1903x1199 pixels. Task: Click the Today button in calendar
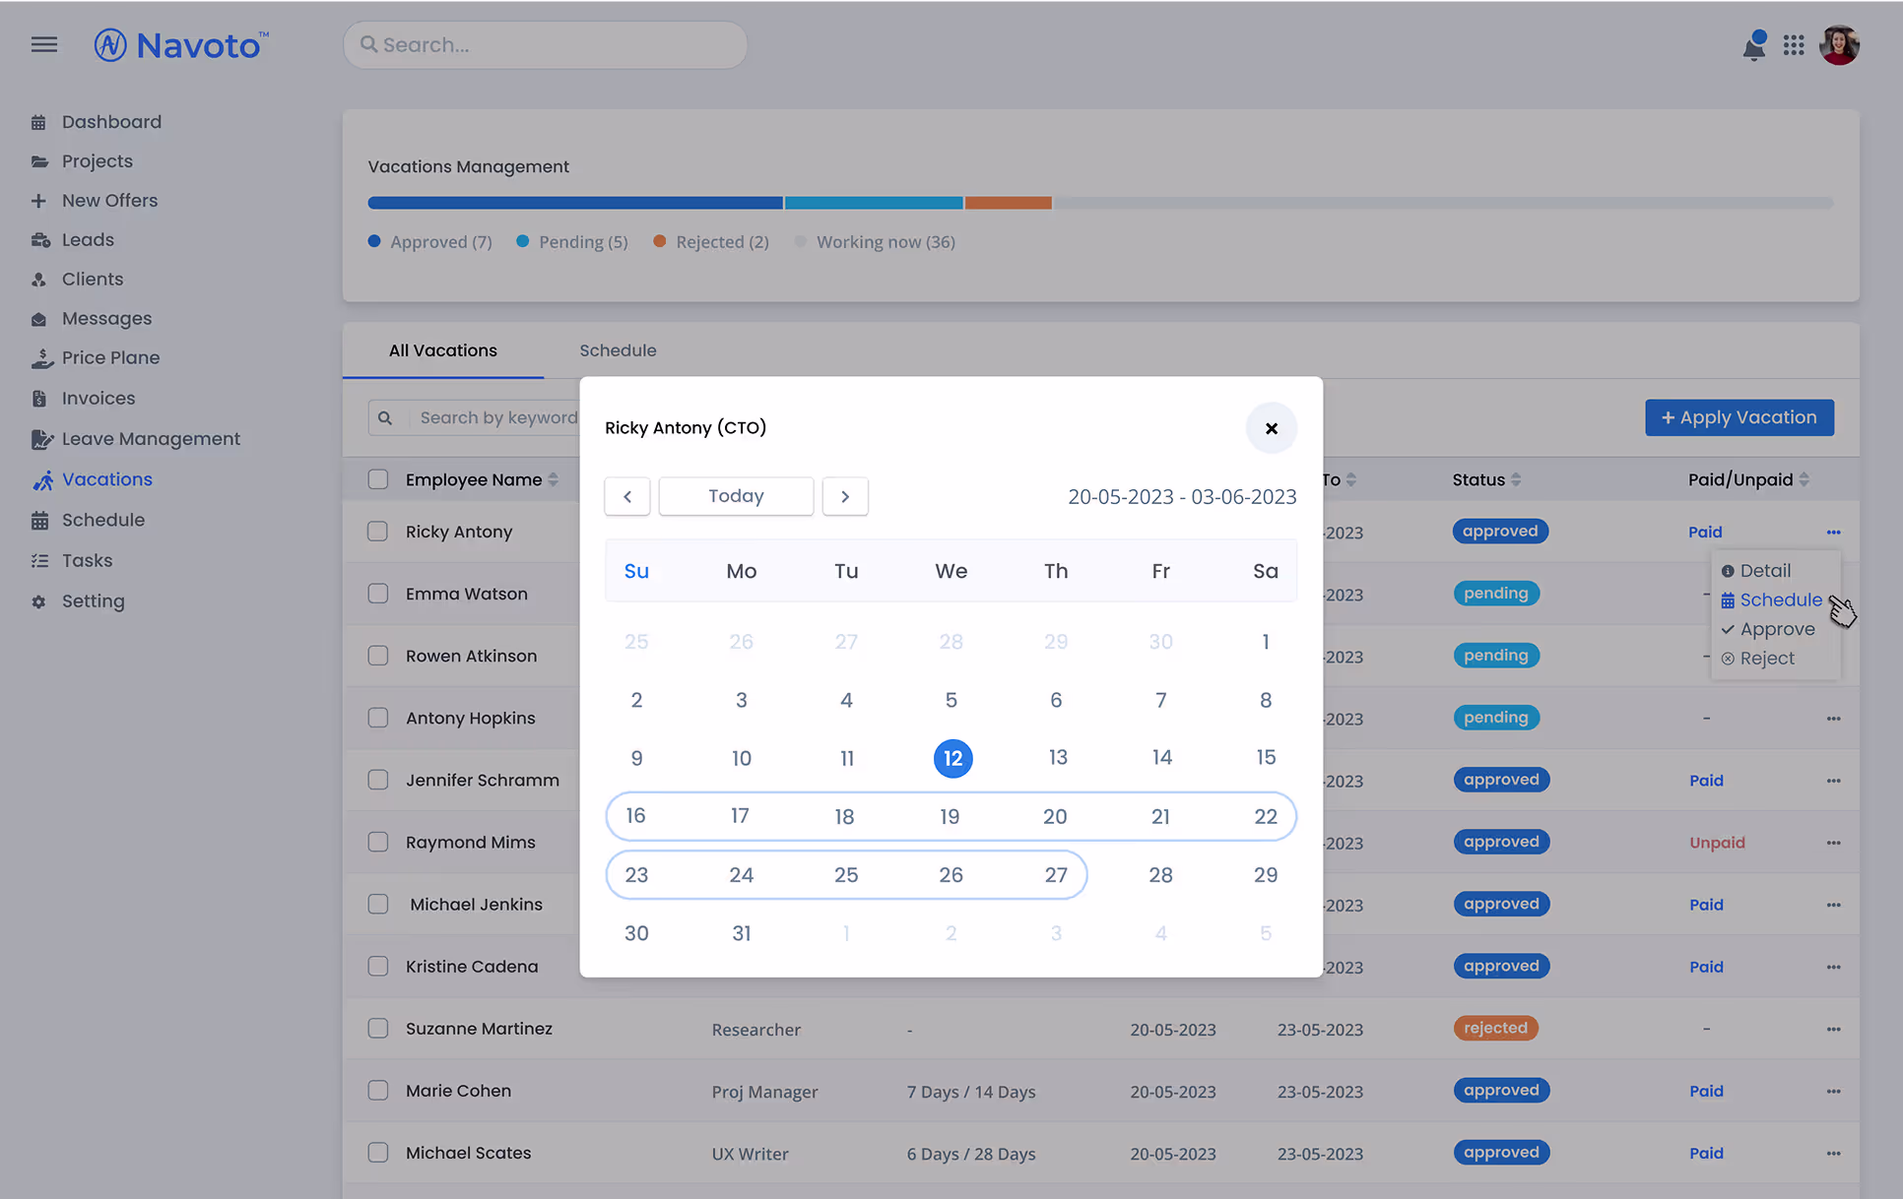click(x=736, y=496)
